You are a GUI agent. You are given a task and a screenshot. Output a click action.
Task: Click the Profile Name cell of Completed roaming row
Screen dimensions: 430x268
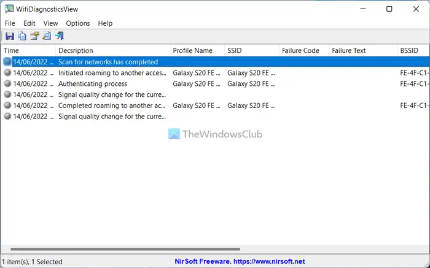tap(197, 105)
